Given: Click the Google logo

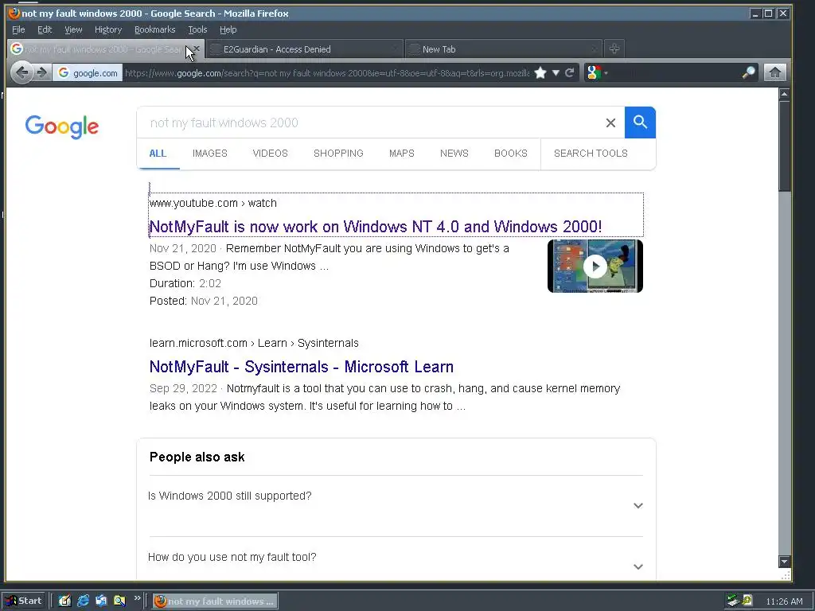Looking at the screenshot, I should click(x=62, y=126).
